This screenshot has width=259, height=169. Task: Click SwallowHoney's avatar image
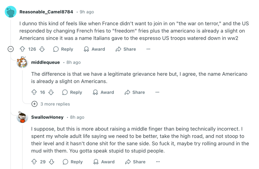tap(23, 117)
